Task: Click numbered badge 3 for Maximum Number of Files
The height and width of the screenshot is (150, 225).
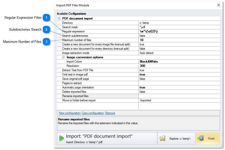Action: [x=46, y=42]
